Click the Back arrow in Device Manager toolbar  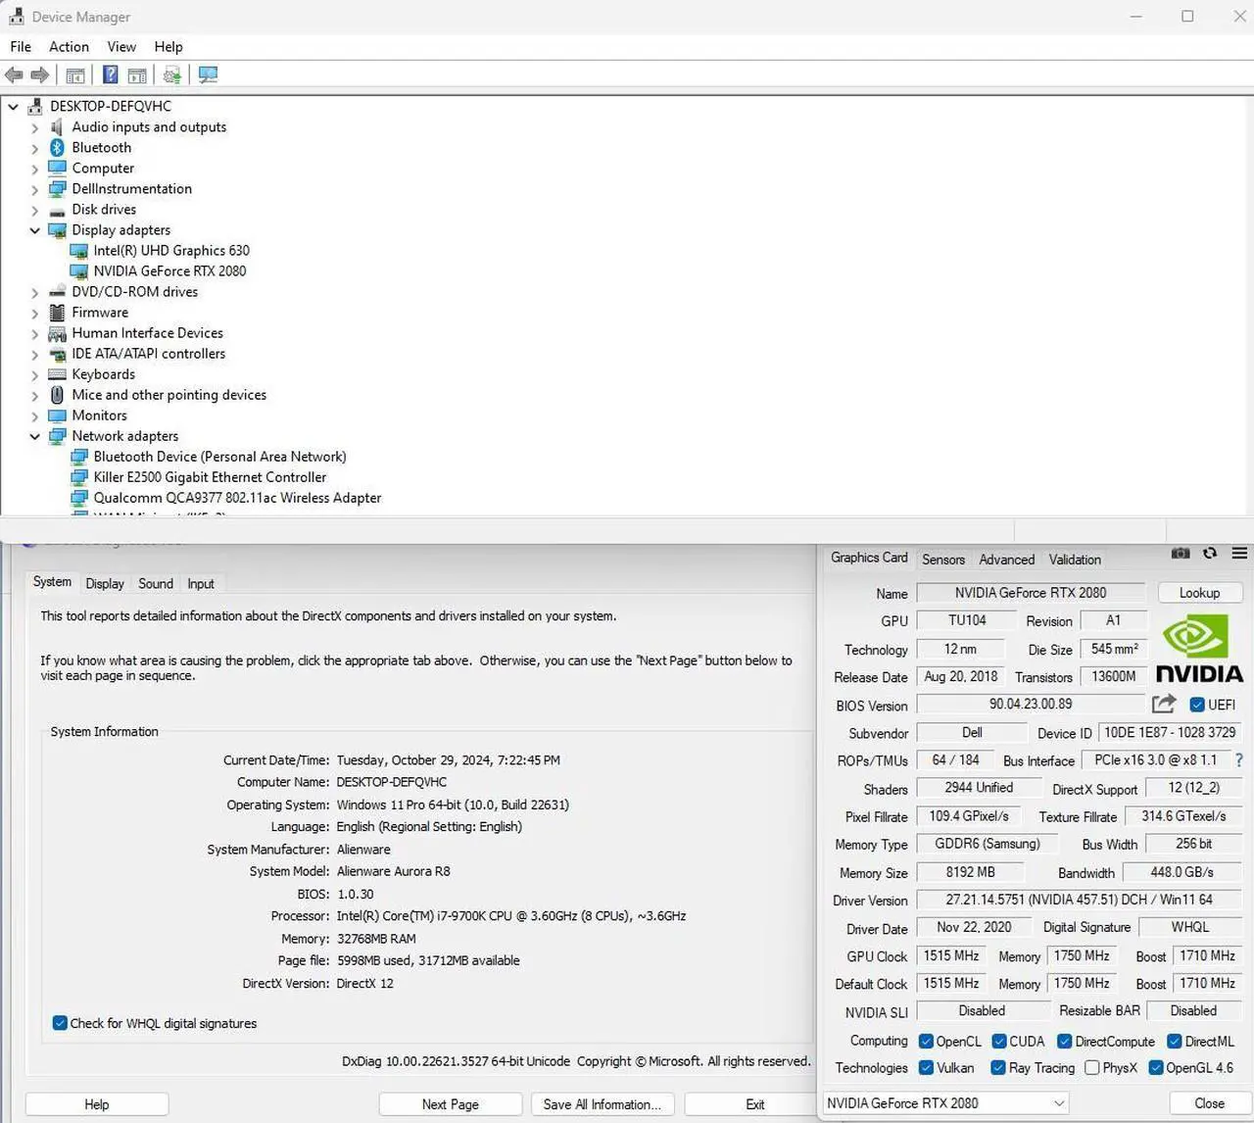click(14, 75)
